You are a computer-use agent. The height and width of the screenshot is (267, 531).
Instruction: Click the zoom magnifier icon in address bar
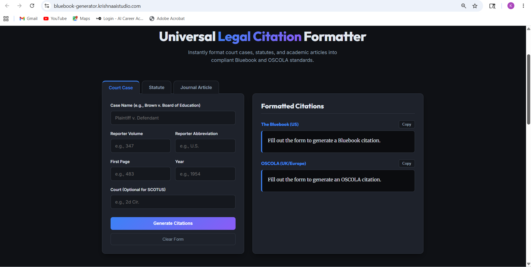pyautogui.click(x=464, y=6)
